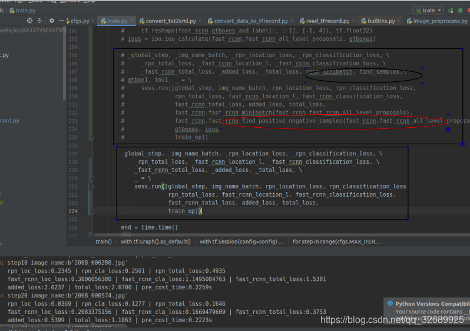Click the 'gtbox1, iou1' comment on line 208
470x331 pixels.
pos(149,80)
